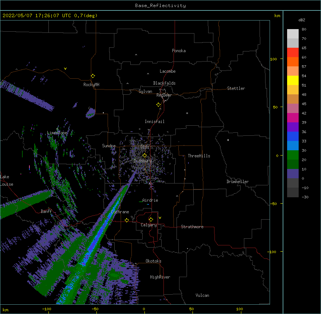Click the Lacombe city label

coord(168,71)
